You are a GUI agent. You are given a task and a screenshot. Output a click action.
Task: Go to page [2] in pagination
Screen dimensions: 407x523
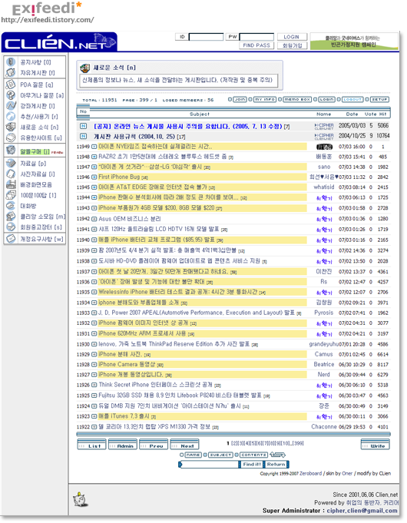pos(234,443)
